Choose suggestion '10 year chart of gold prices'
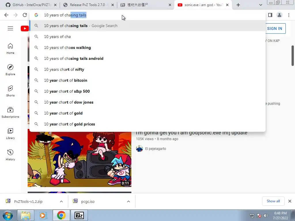The image size is (295, 221). click(147, 124)
